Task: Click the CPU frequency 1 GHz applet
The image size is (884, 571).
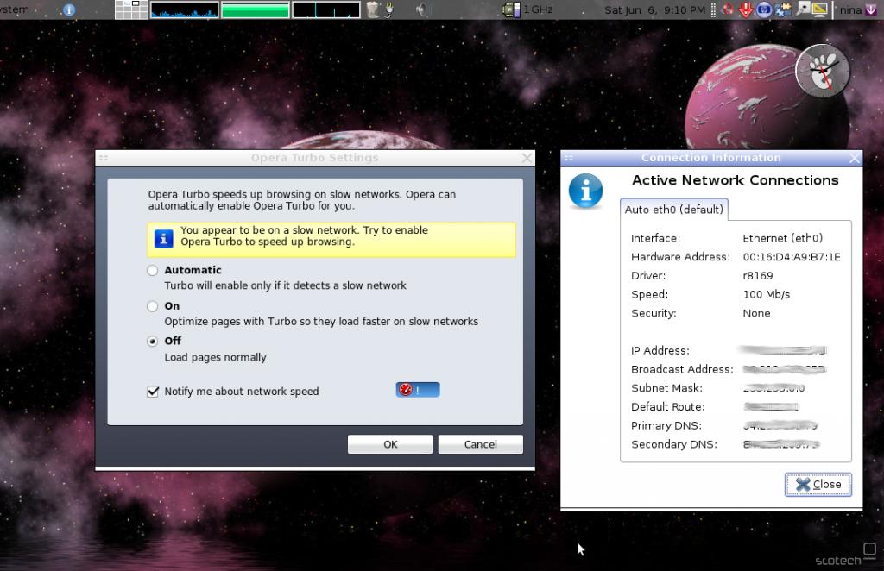Action: click(x=527, y=9)
